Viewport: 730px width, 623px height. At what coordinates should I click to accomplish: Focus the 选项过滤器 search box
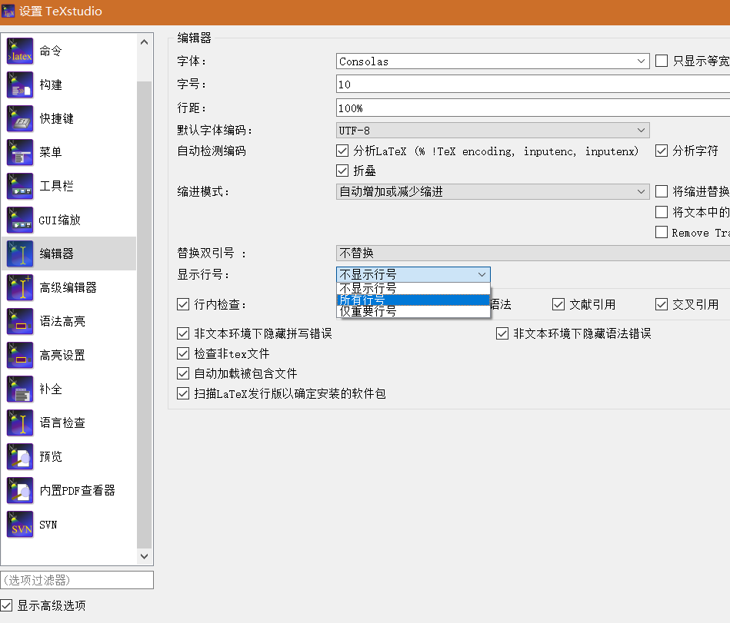point(77,580)
